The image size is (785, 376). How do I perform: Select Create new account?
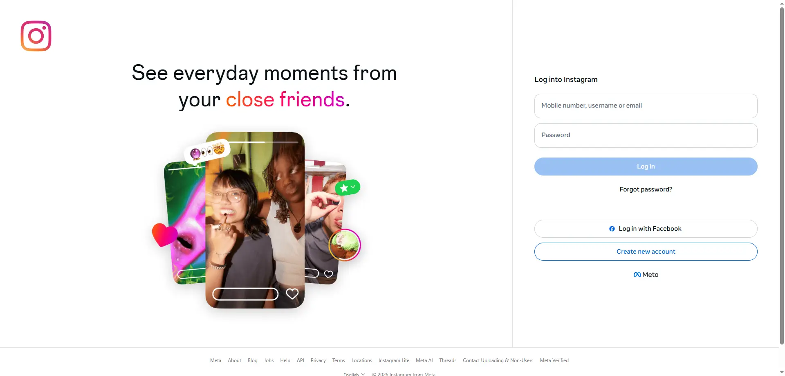point(646,252)
